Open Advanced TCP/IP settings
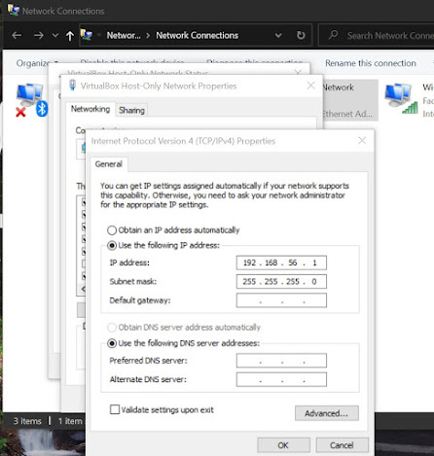 327,413
